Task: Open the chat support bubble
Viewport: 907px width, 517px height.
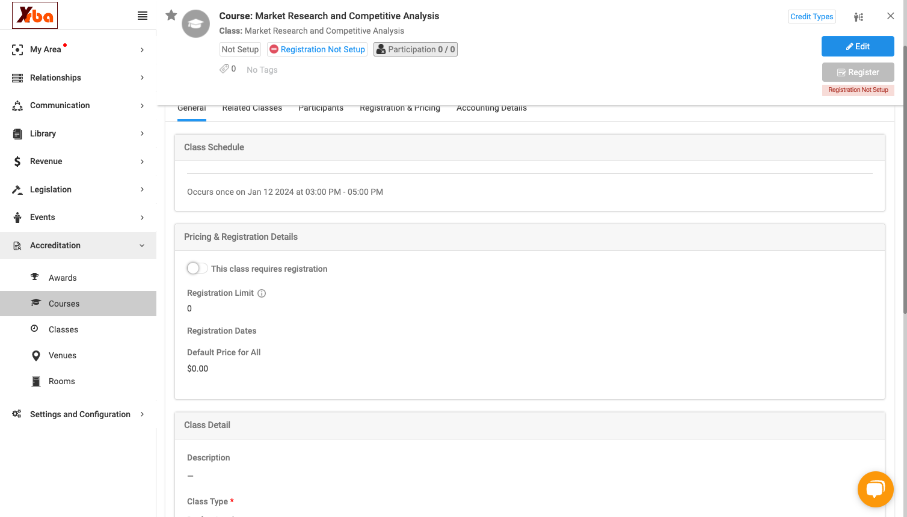Action: (x=876, y=489)
